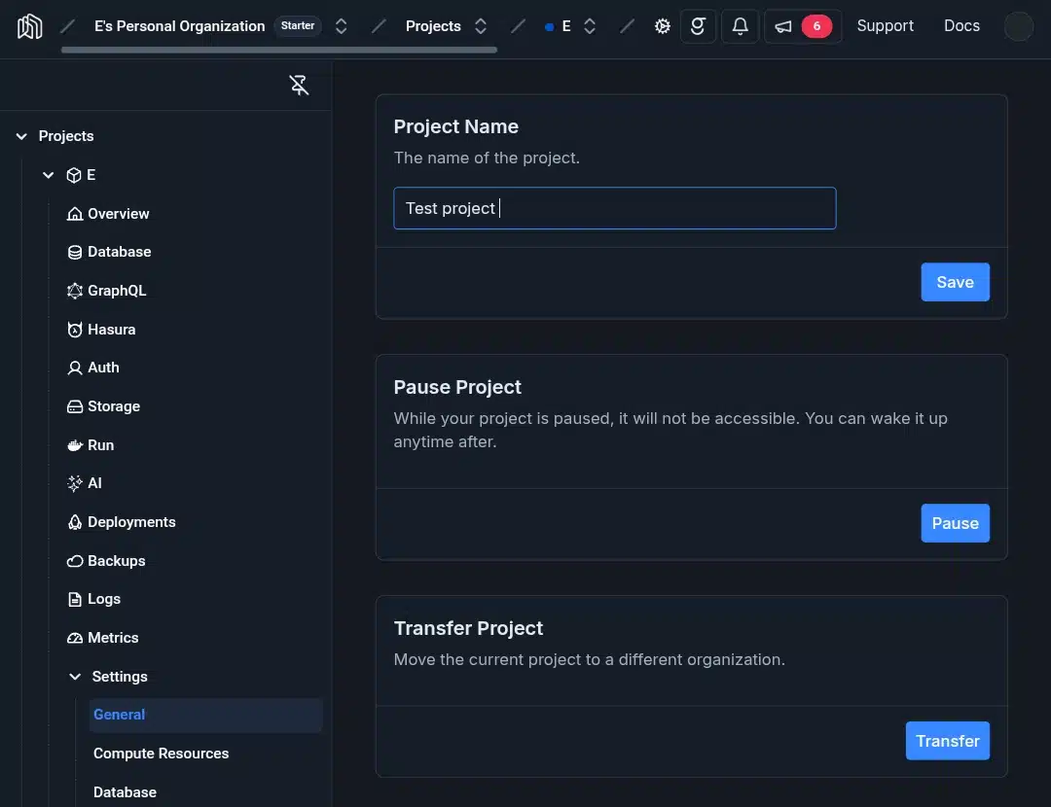Click the project E cube icon
This screenshot has width=1051, height=807.
coord(74,175)
